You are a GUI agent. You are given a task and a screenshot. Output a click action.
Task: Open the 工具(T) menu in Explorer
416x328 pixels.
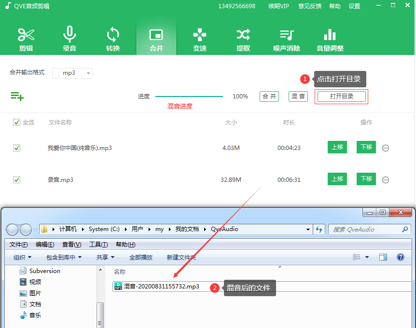(98, 245)
